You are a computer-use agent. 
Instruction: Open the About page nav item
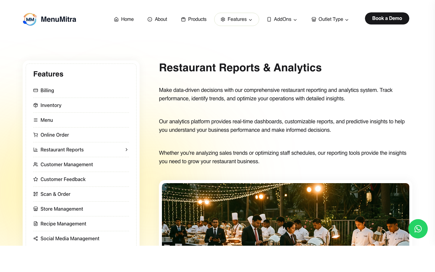[x=157, y=19]
